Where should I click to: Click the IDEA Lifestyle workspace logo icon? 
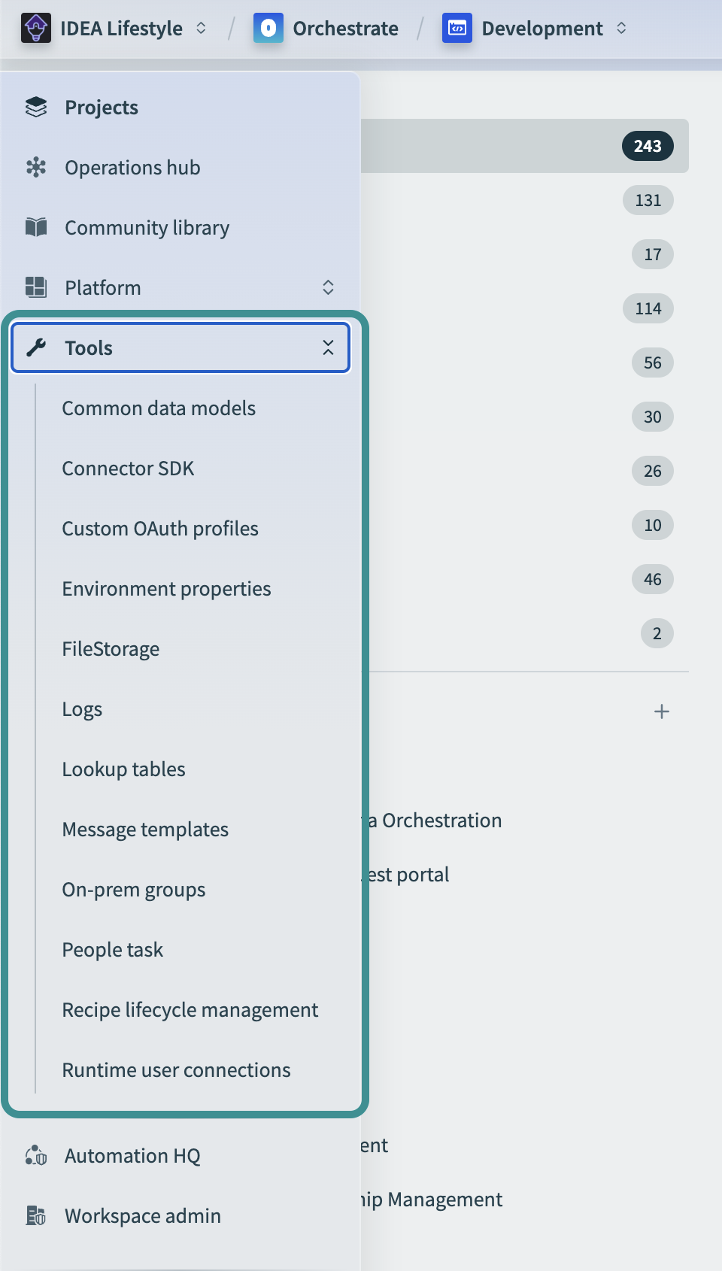pyautogui.click(x=36, y=29)
